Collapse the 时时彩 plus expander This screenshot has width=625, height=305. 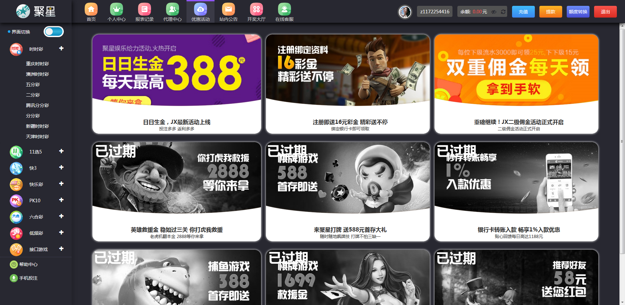pyautogui.click(x=61, y=48)
